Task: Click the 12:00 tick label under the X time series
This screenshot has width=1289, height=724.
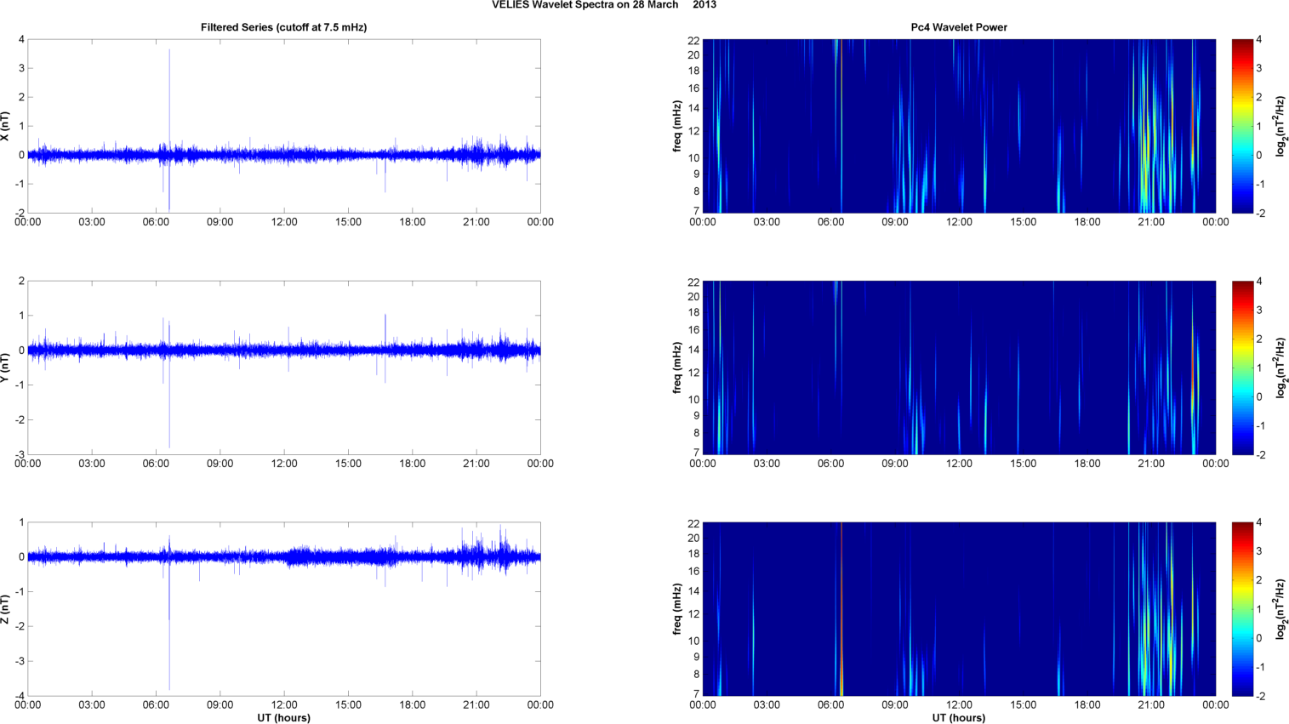Action: point(283,222)
